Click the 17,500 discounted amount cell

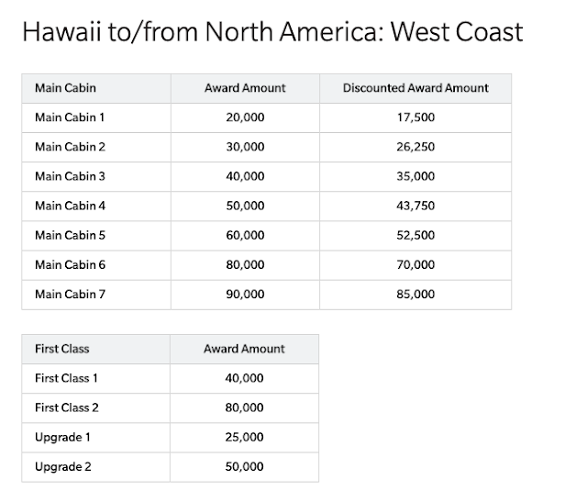(x=415, y=117)
